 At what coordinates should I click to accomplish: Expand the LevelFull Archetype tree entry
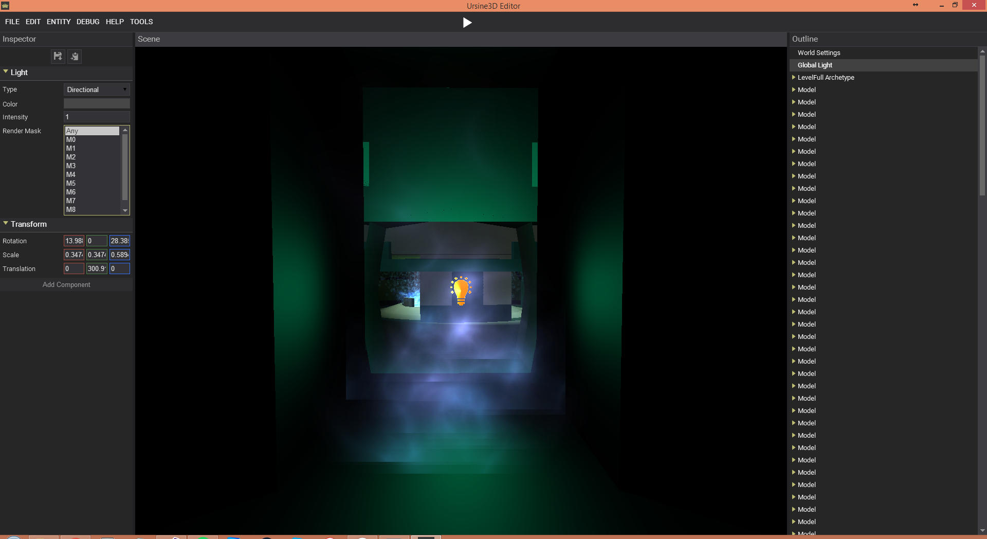pyautogui.click(x=794, y=77)
